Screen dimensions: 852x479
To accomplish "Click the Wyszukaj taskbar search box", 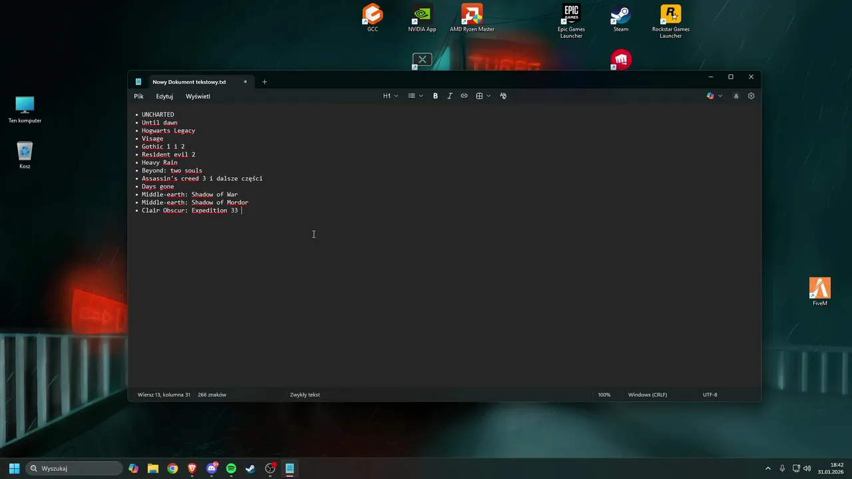I will 75,468.
